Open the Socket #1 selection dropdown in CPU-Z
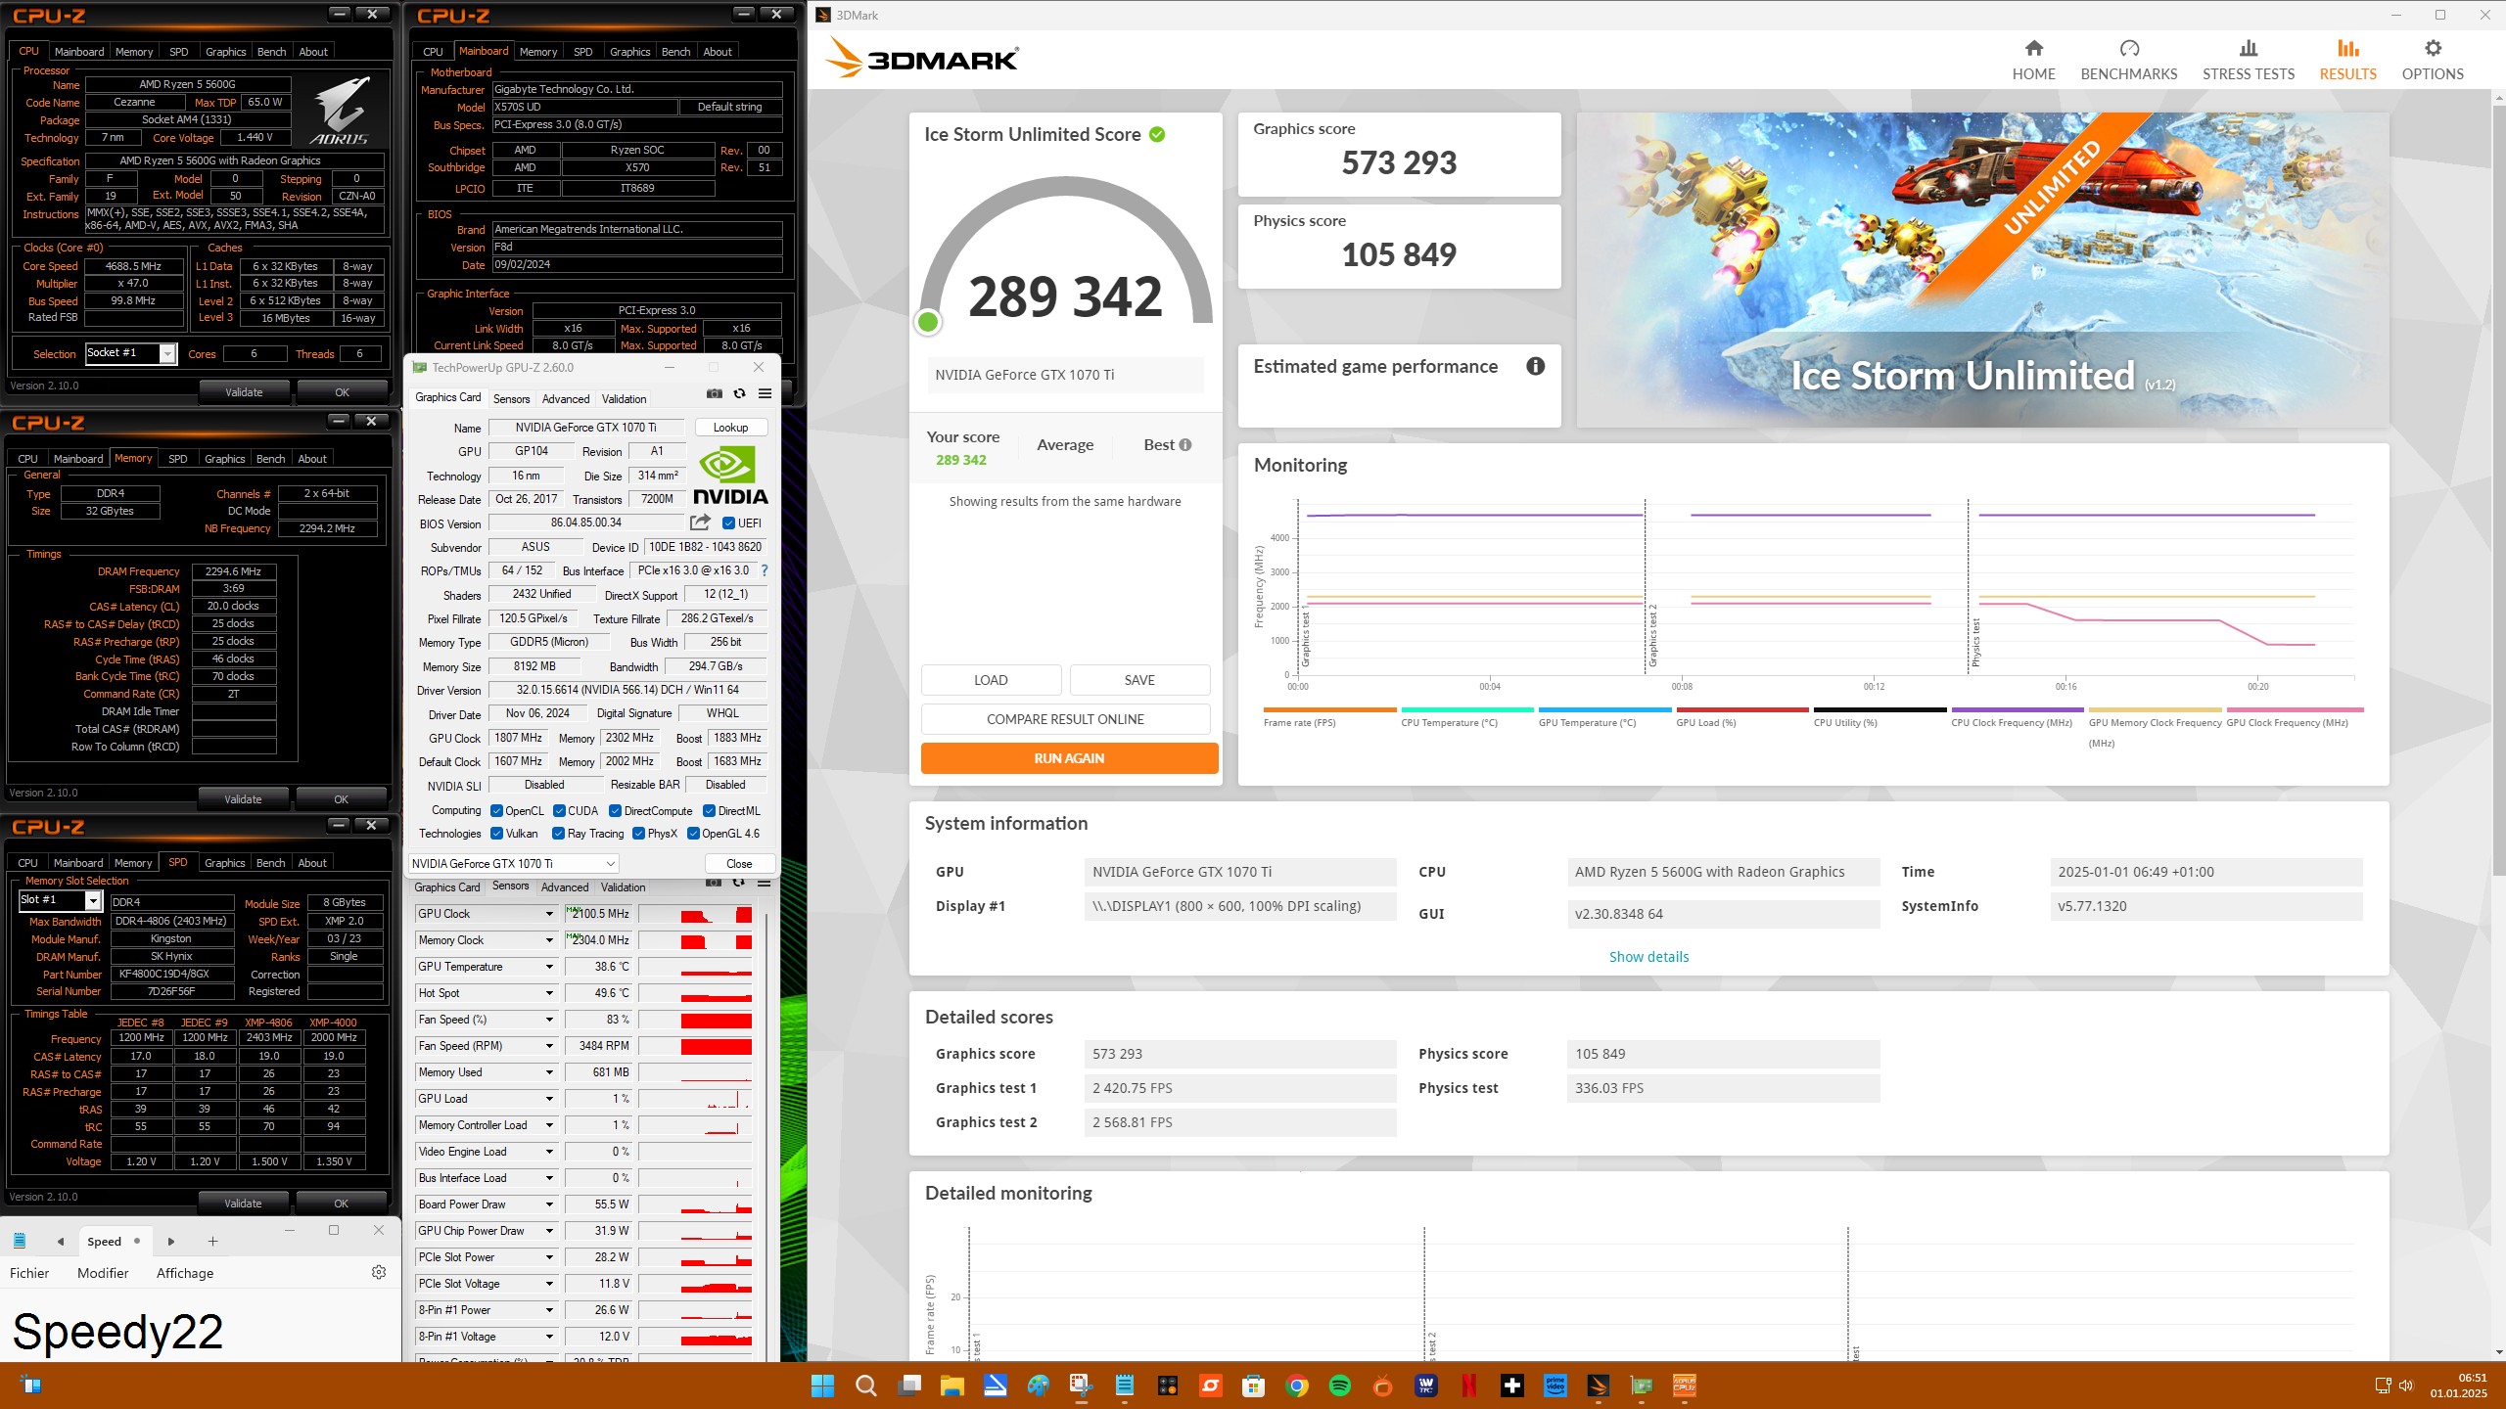2506x1409 pixels. (x=131, y=353)
